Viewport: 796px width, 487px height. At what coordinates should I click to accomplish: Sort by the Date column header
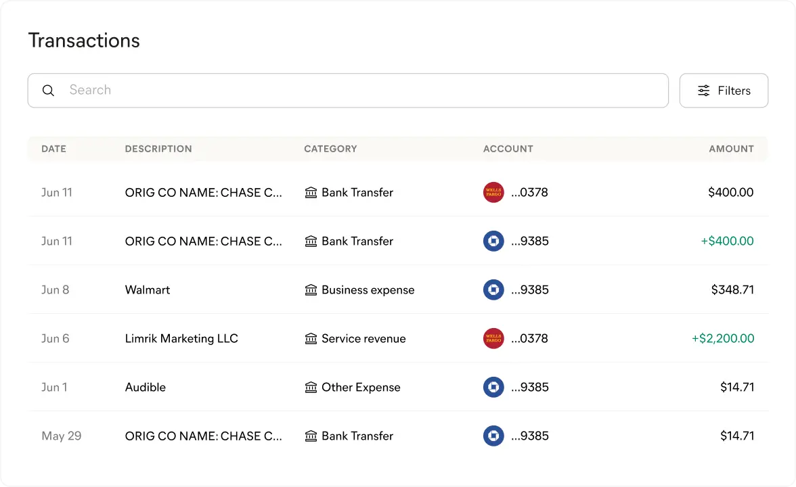pos(53,149)
